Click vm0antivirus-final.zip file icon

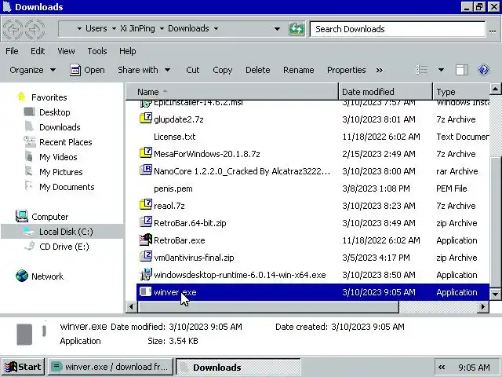(146, 257)
